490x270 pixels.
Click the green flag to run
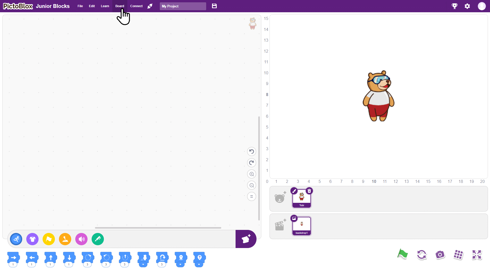click(x=402, y=254)
